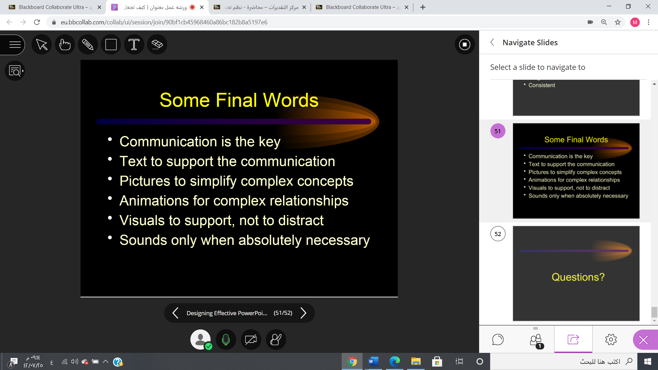Select the Hand pan tool
Viewport: 658px width, 370px height.
tap(65, 45)
